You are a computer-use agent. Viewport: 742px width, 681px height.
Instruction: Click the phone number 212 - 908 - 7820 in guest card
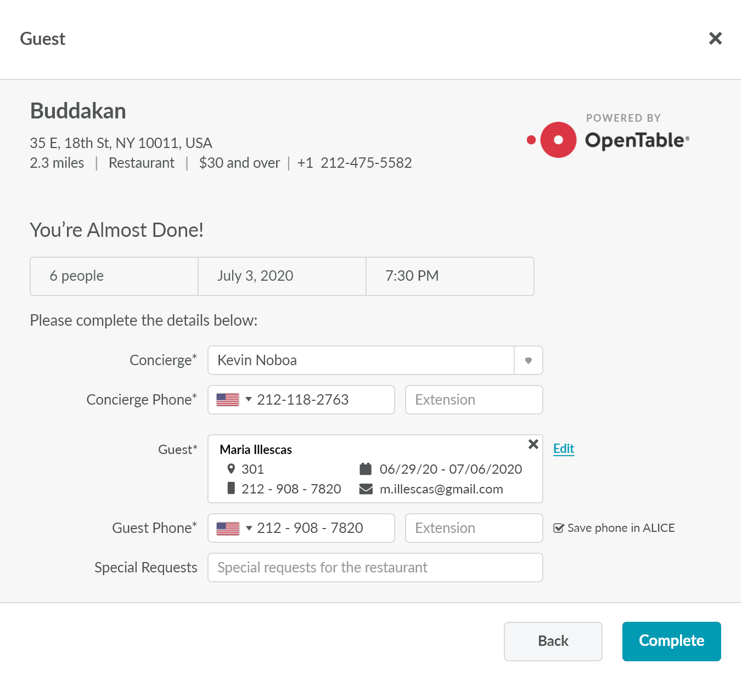291,489
